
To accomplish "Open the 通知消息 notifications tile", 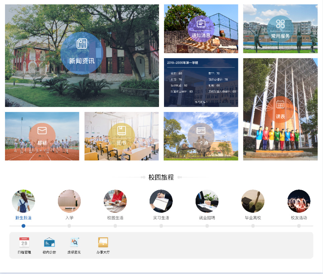I will pos(201,29).
